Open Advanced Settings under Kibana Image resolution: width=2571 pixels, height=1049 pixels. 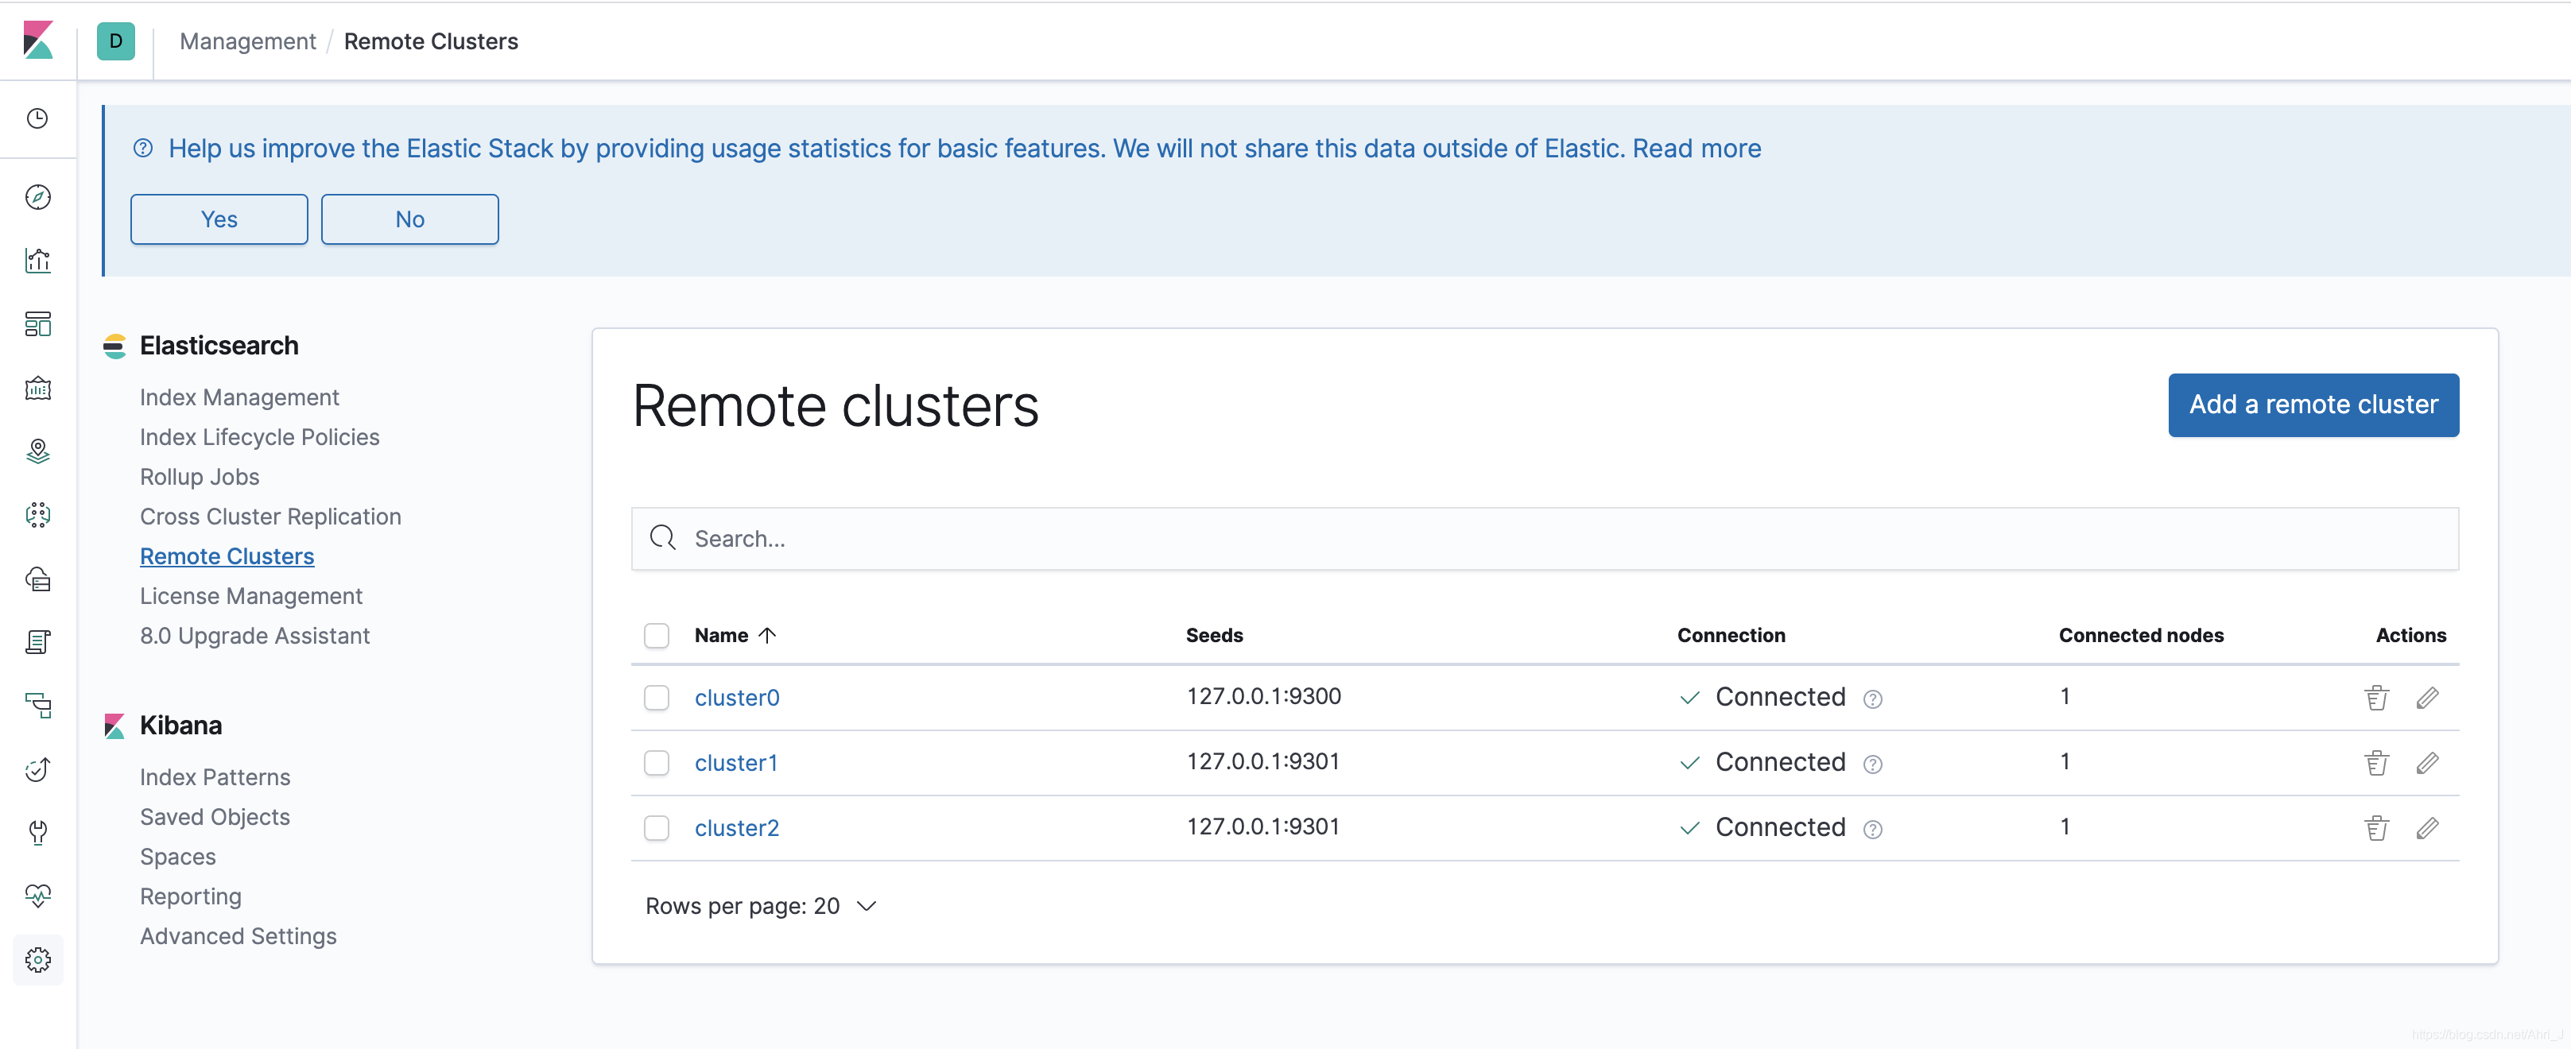[238, 936]
